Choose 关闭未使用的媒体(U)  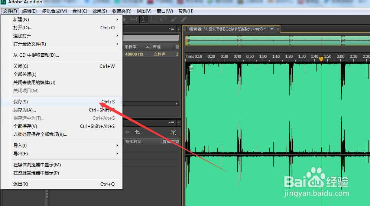pyautogui.click(x=61, y=82)
